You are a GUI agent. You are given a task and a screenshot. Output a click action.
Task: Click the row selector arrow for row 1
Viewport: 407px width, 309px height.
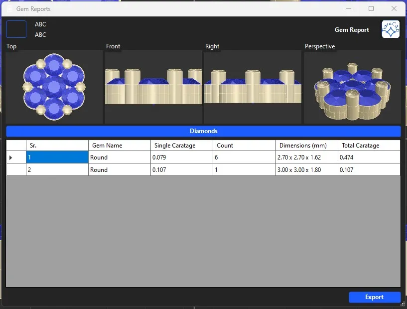(x=11, y=157)
